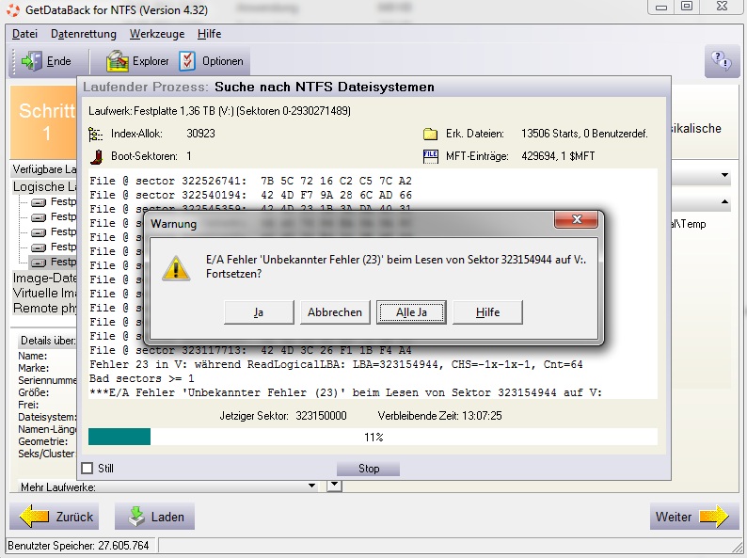Open the Datei menu
This screenshot has height=558, width=747.
click(24, 34)
